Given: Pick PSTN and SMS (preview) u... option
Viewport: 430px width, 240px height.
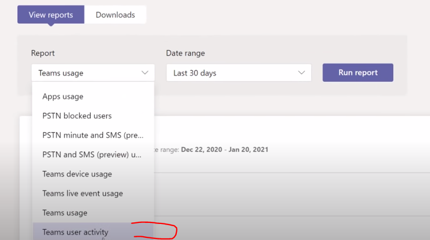Looking at the screenshot, I should 93,154.
